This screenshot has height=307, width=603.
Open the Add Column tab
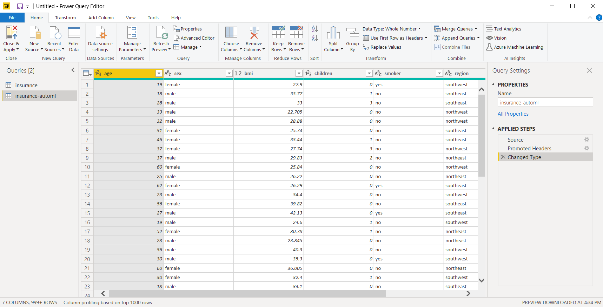(101, 18)
